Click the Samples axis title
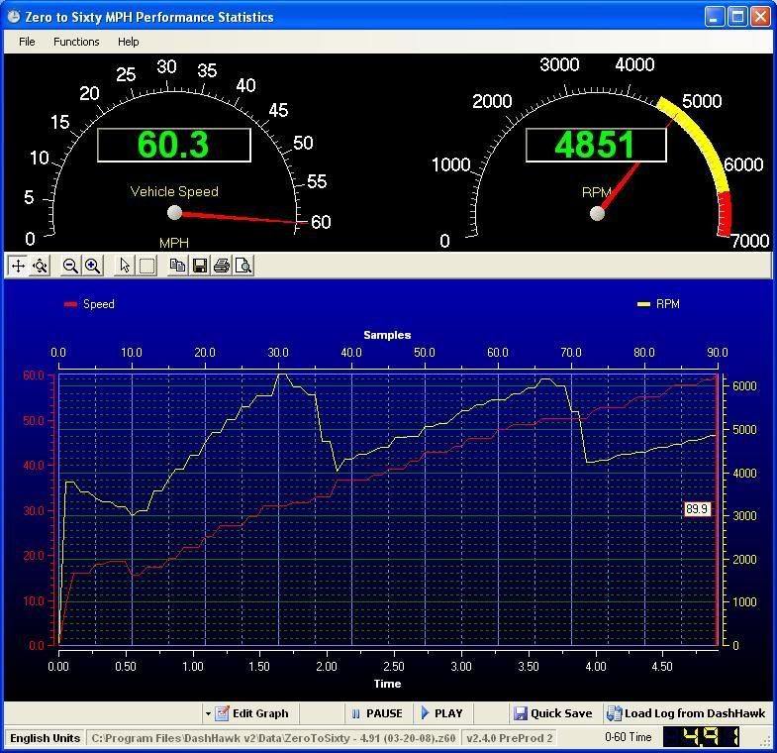Screen dimensions: 777x753 [387, 335]
